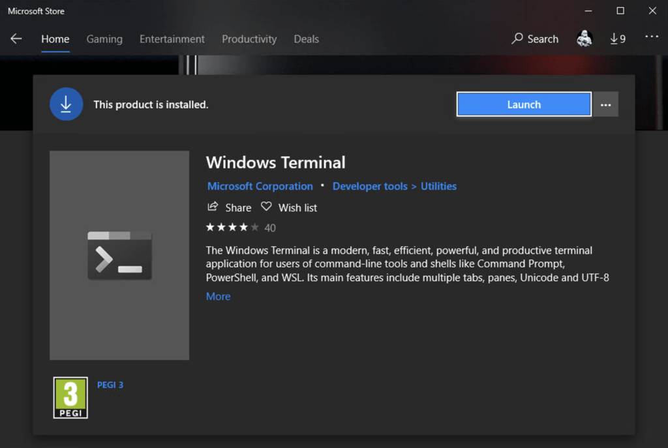The image size is (668, 448).
Task: Click the 40 ratings count
Action: pos(270,228)
